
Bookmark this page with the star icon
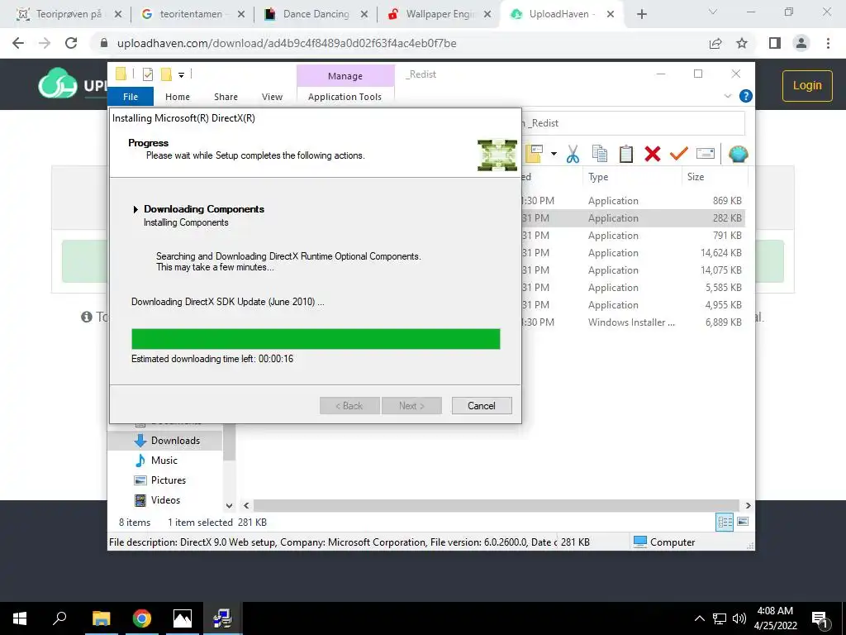click(742, 43)
